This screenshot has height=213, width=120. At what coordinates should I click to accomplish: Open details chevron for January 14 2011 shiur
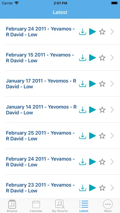(112, 110)
